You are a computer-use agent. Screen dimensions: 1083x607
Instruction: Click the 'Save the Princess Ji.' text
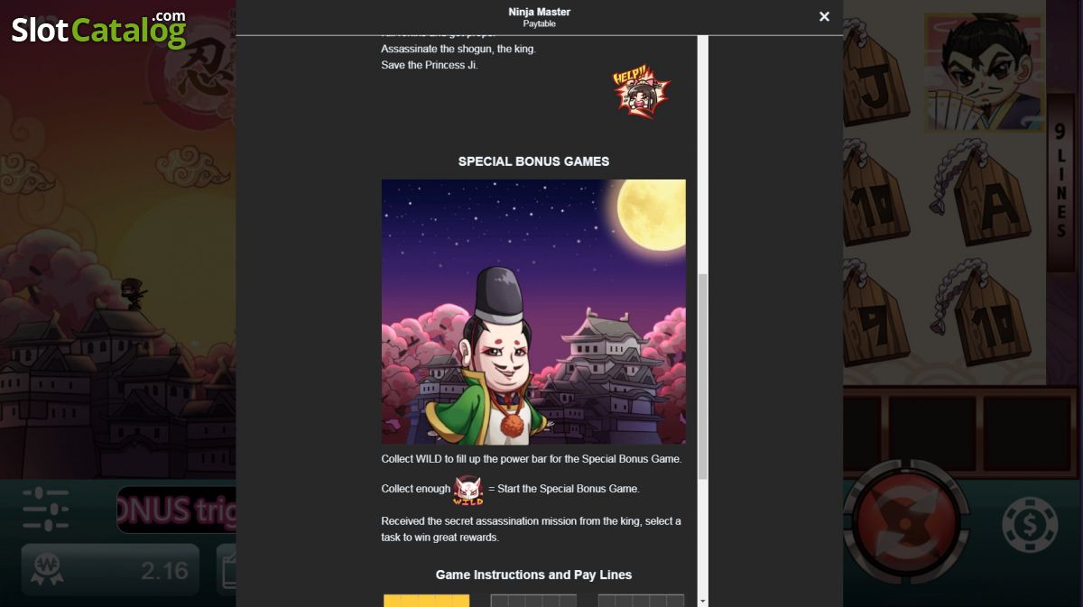coord(430,65)
